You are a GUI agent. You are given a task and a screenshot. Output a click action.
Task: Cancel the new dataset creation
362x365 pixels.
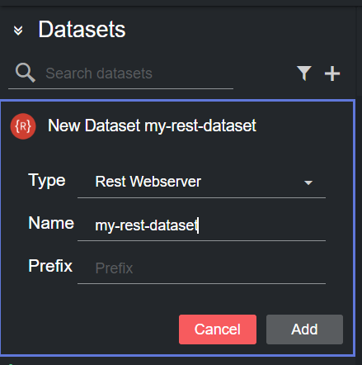pos(218,329)
